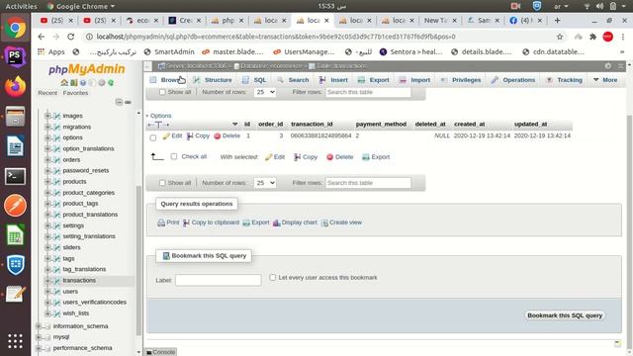Sort by transaction_id column header

(312, 125)
